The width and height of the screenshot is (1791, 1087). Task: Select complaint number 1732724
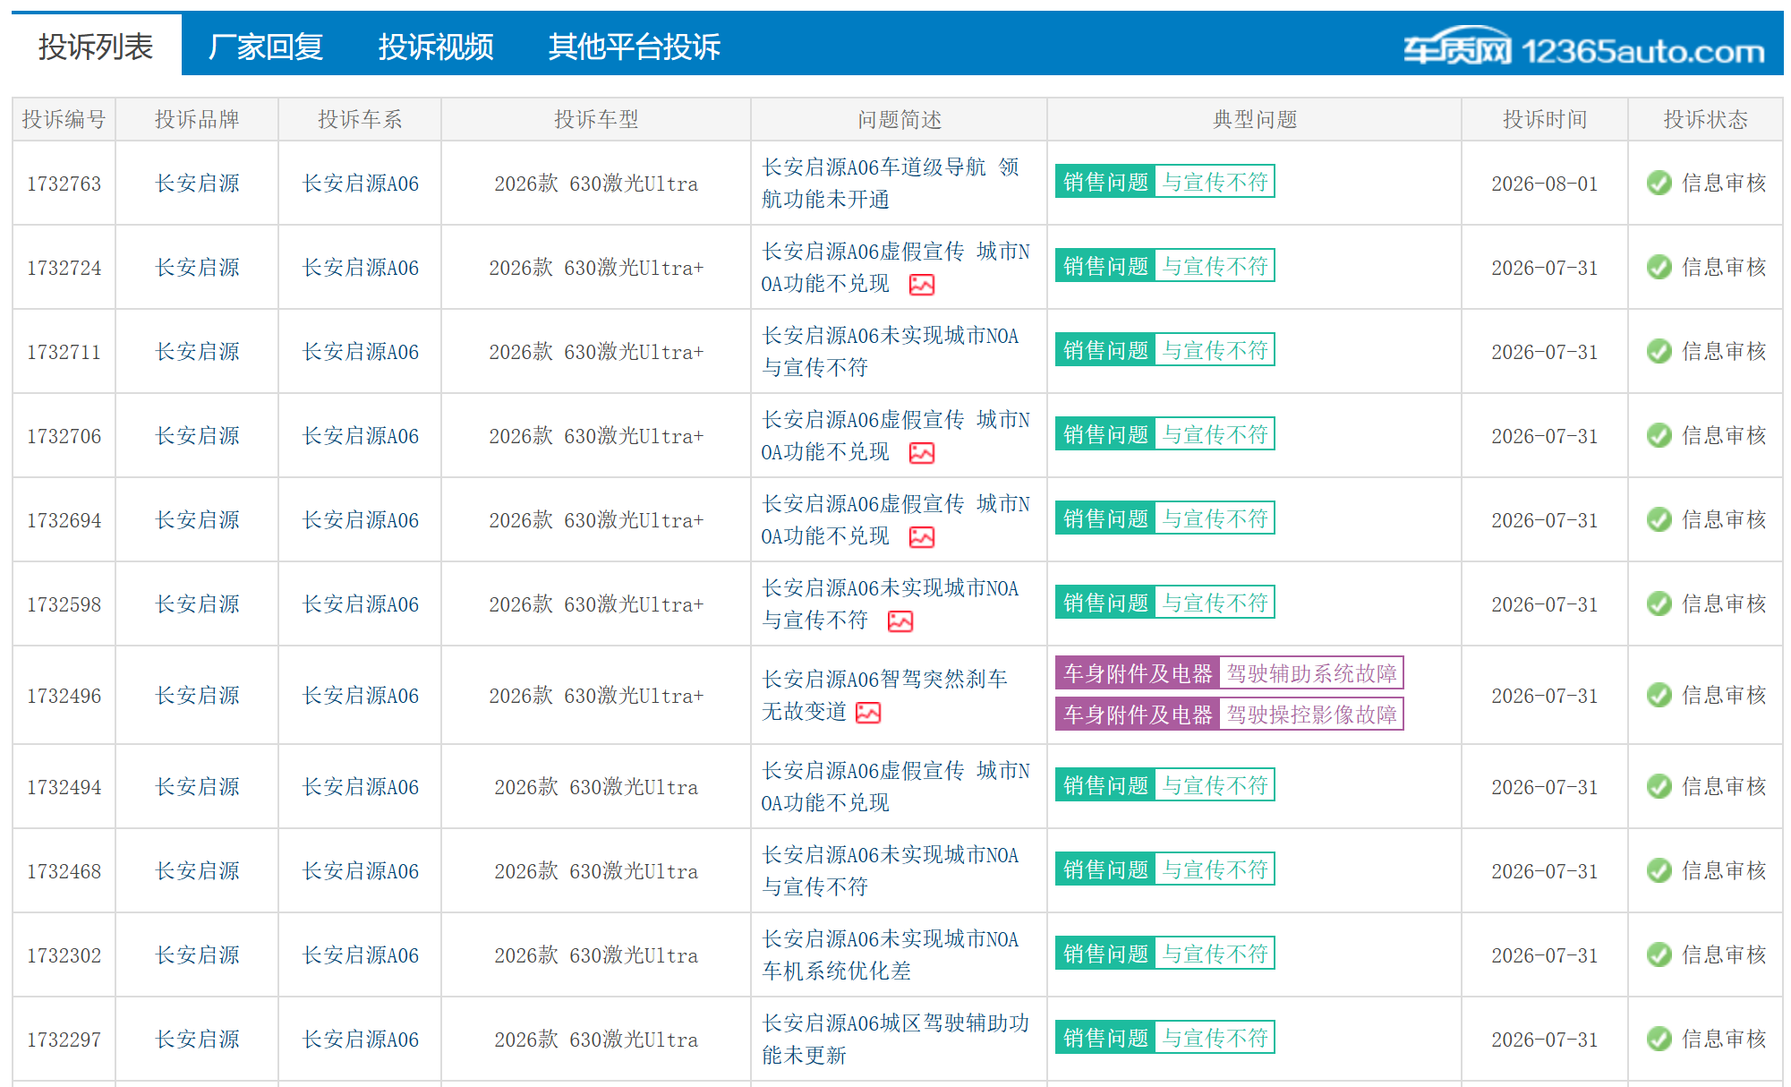[64, 268]
